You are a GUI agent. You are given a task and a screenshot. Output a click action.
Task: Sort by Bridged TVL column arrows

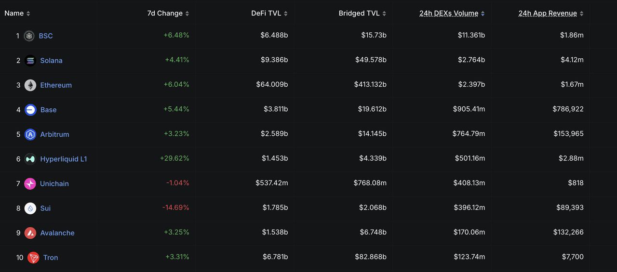click(384, 13)
